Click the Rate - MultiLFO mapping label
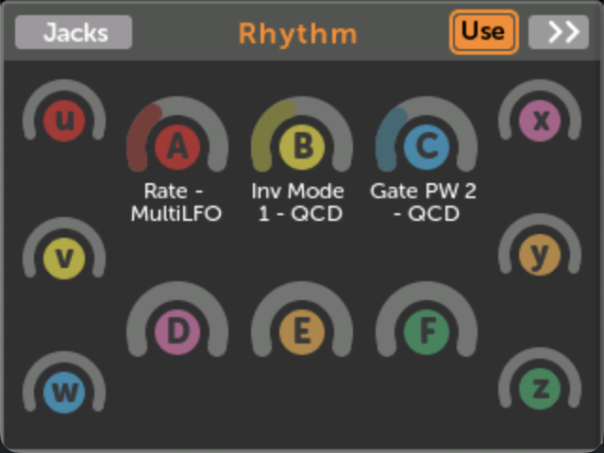604x453 pixels. (176, 202)
